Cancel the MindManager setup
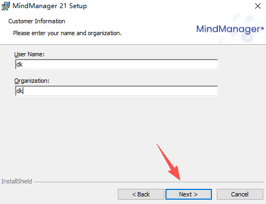This screenshot has height=204, width=266. coord(240,194)
